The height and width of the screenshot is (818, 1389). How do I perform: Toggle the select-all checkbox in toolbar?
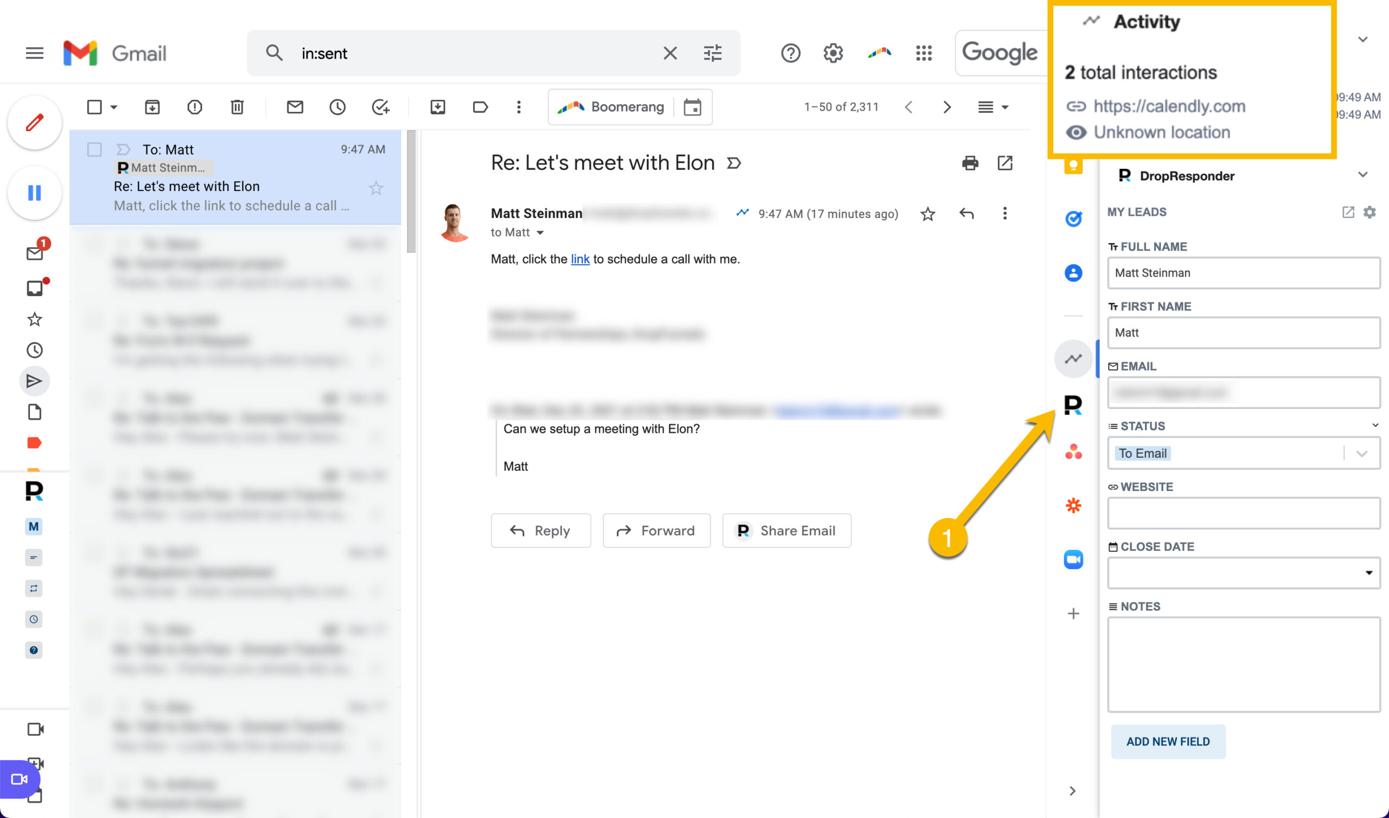[x=94, y=107]
